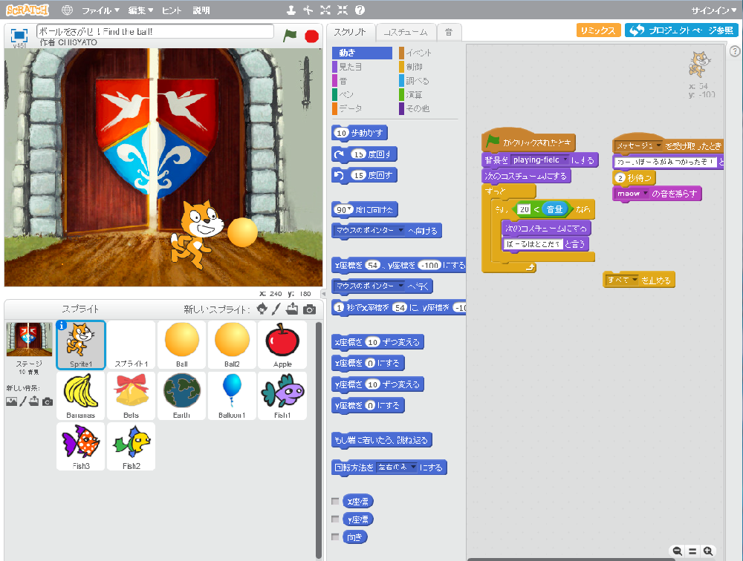Upload backdrop from file icon
Viewport: 743px width, 561px height.
34,401
